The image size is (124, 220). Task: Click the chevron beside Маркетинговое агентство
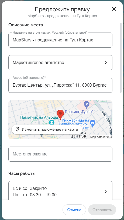pos(106,63)
